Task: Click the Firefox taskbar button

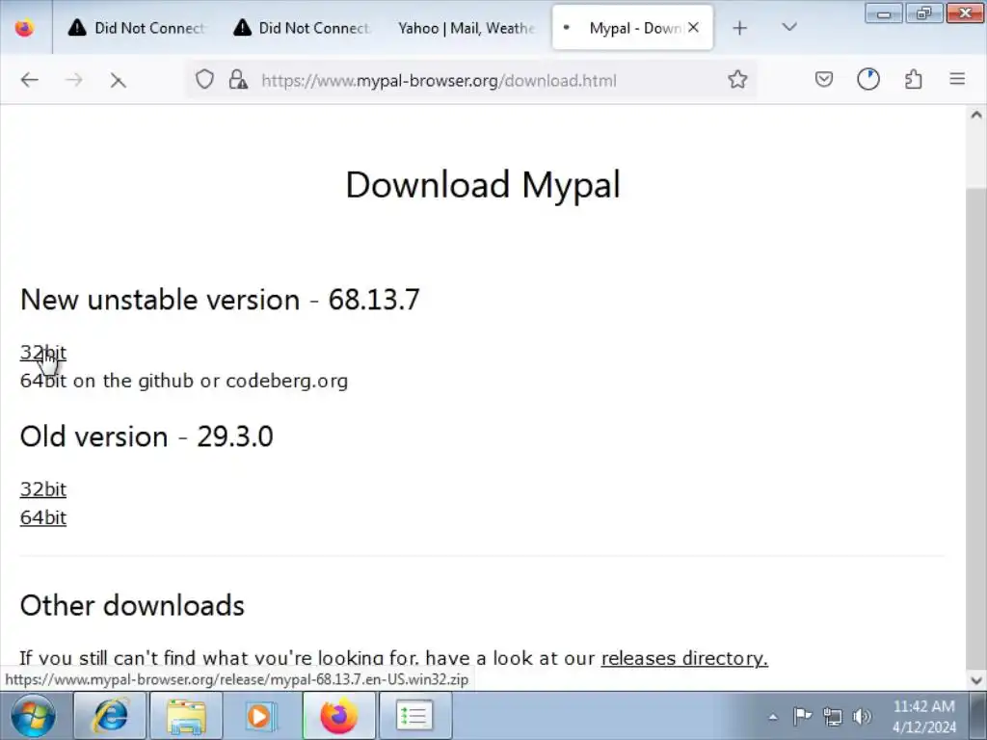Action: [x=338, y=716]
